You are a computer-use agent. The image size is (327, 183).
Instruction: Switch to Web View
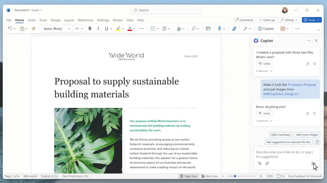click(209, 176)
